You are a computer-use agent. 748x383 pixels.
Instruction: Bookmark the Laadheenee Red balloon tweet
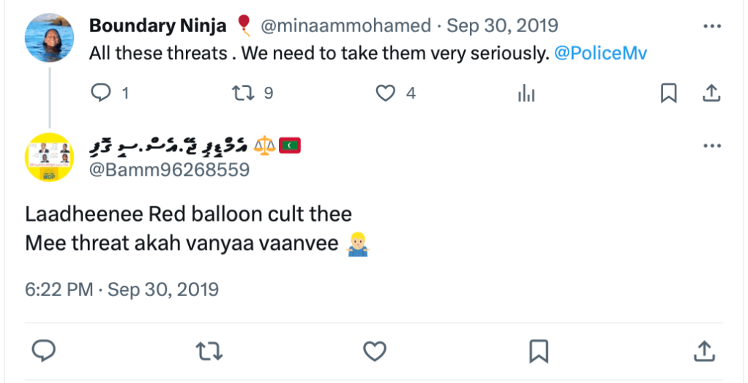tap(539, 351)
